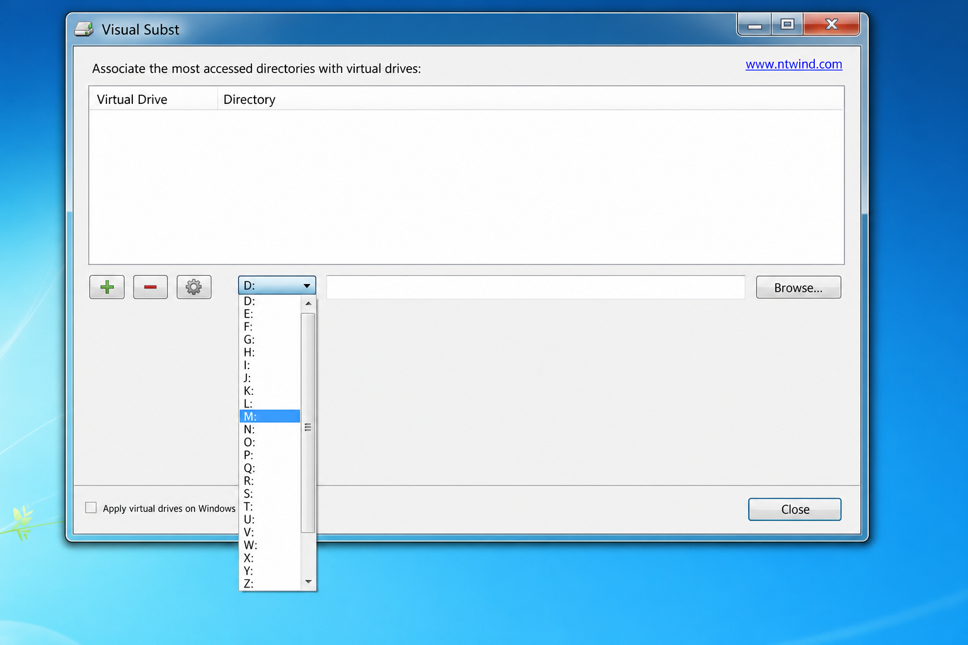Click the dropdown list scrollbar thumb
The width and height of the screenshot is (968, 645).
(x=308, y=423)
